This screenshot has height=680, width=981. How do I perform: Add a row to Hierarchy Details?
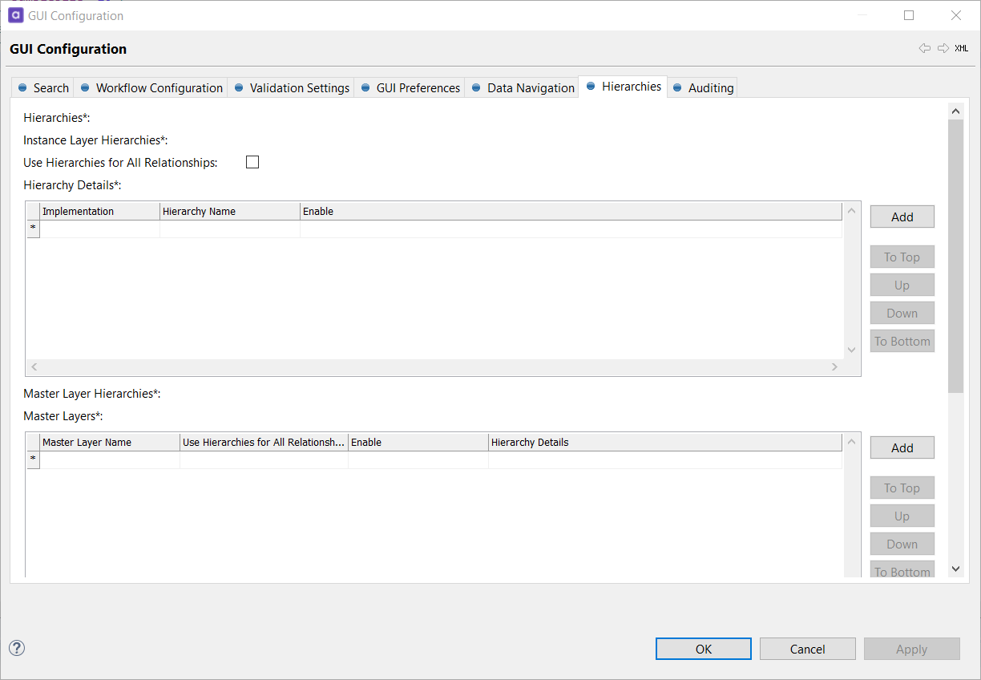(x=902, y=217)
